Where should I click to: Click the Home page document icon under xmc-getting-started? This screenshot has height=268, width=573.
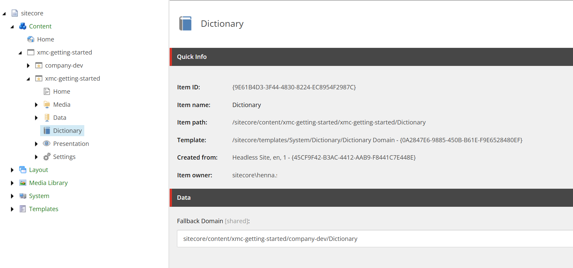47,91
